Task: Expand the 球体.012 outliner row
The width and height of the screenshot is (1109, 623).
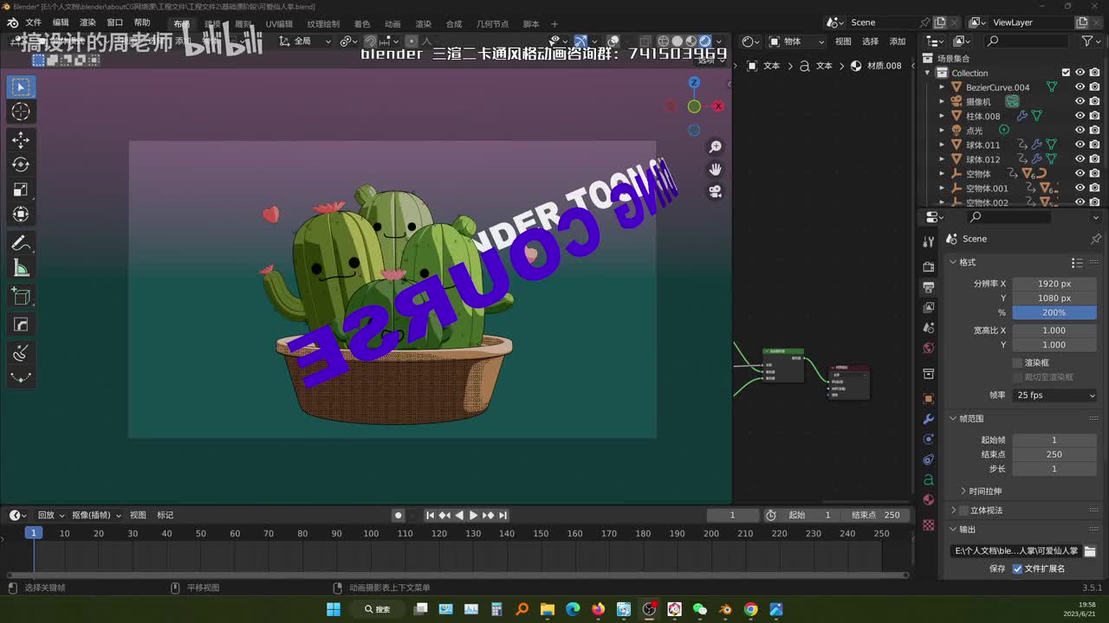Action: (943, 159)
